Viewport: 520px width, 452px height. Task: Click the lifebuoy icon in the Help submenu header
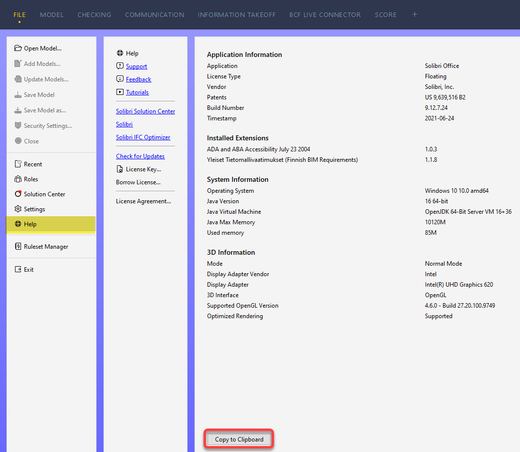[x=119, y=53]
